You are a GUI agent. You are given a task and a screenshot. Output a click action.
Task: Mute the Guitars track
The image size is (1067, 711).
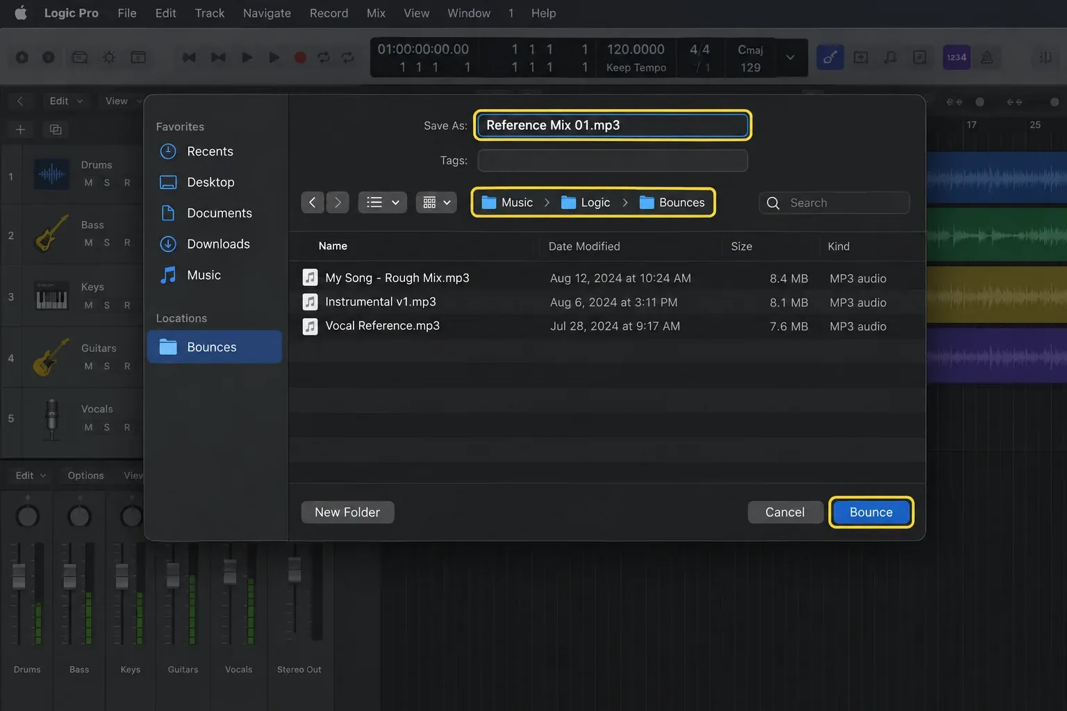[x=88, y=366]
